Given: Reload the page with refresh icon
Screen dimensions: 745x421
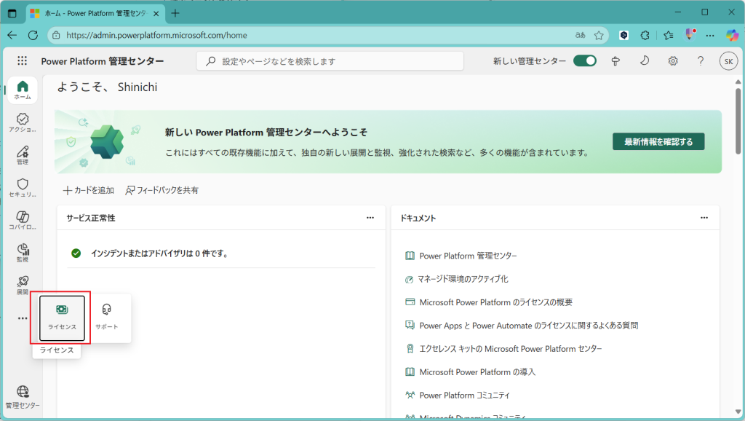Looking at the screenshot, I should coord(33,35).
